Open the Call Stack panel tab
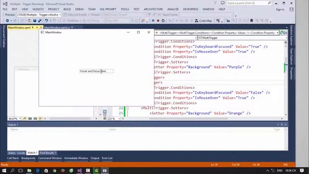 (13, 158)
